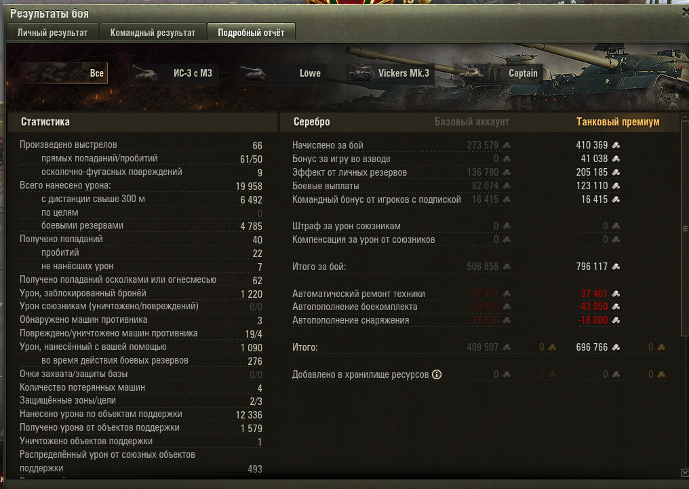This screenshot has width=689, height=489.
Task: Select the Vickers Mk.3 tank
Action: click(x=390, y=73)
